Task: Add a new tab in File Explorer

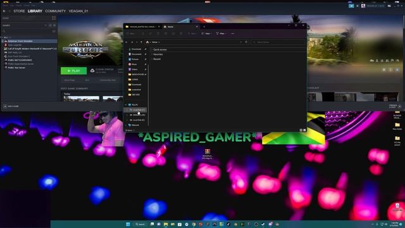Action: tap(204, 27)
